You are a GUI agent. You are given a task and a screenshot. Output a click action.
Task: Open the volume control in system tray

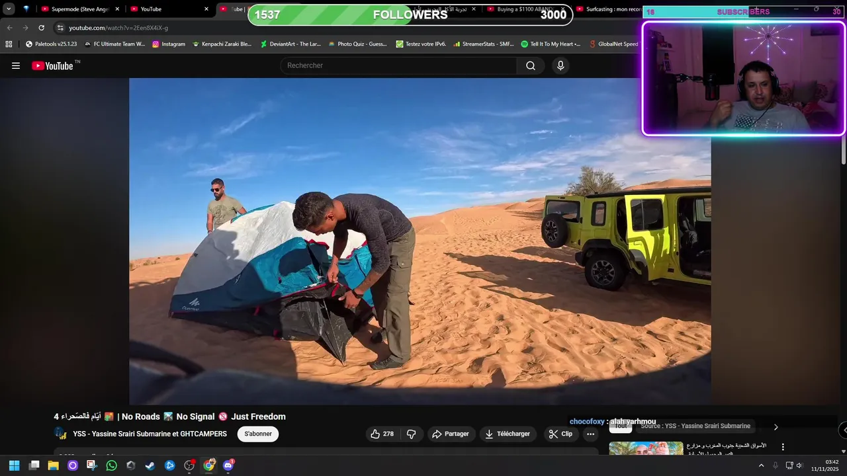(799, 465)
